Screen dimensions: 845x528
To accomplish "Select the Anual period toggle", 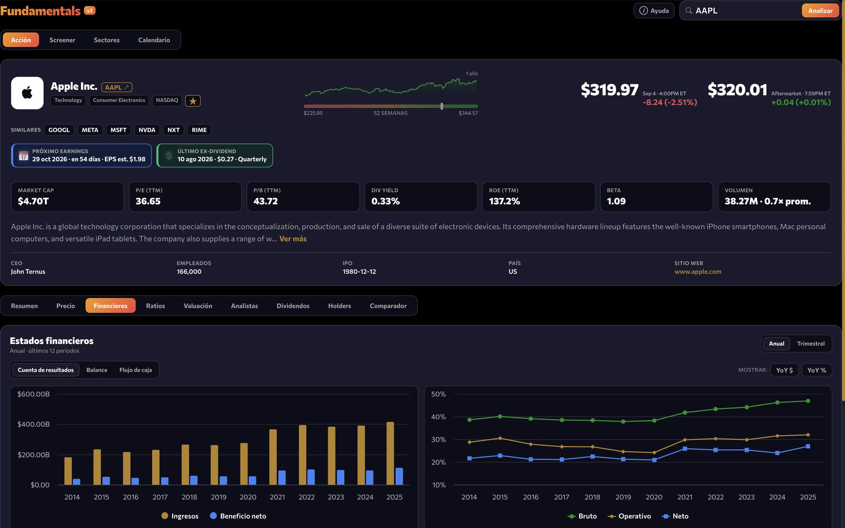I will 776,344.
